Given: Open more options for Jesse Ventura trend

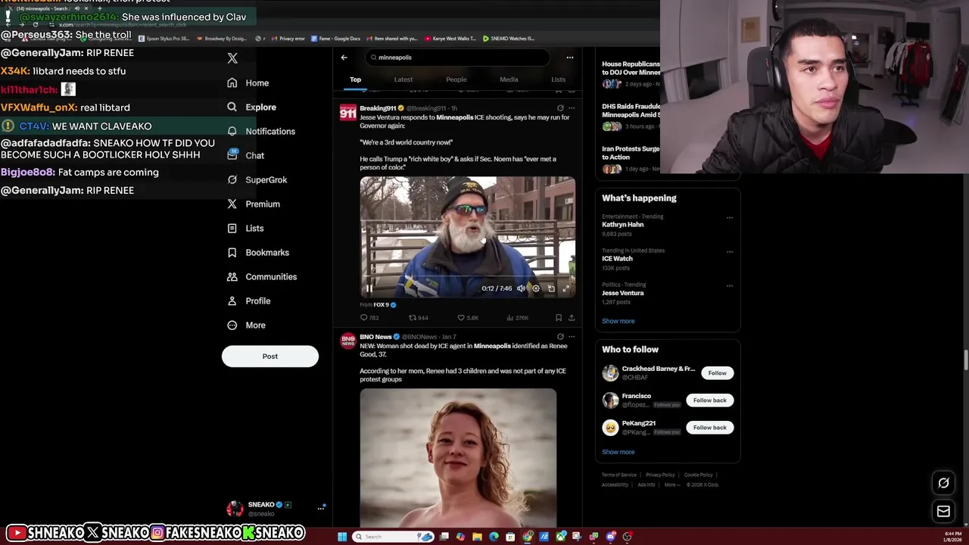Looking at the screenshot, I should [x=730, y=285].
